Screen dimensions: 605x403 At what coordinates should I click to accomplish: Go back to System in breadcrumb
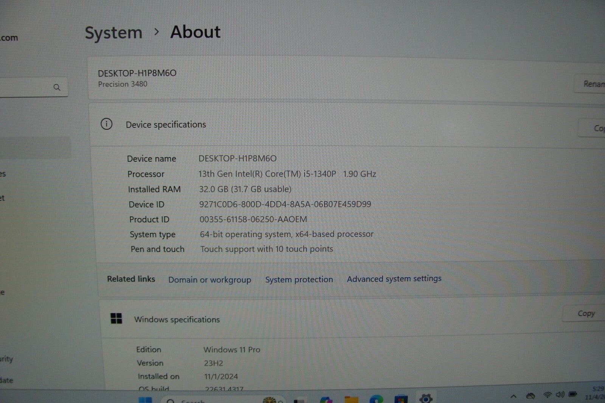tap(113, 33)
